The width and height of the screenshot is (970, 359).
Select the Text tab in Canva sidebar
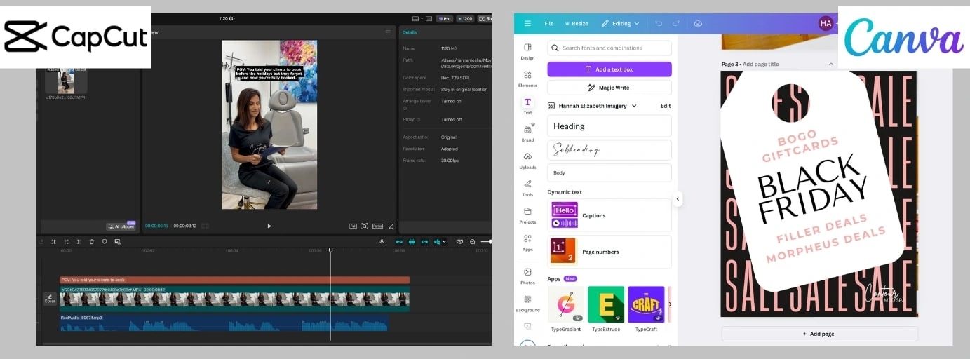527,105
